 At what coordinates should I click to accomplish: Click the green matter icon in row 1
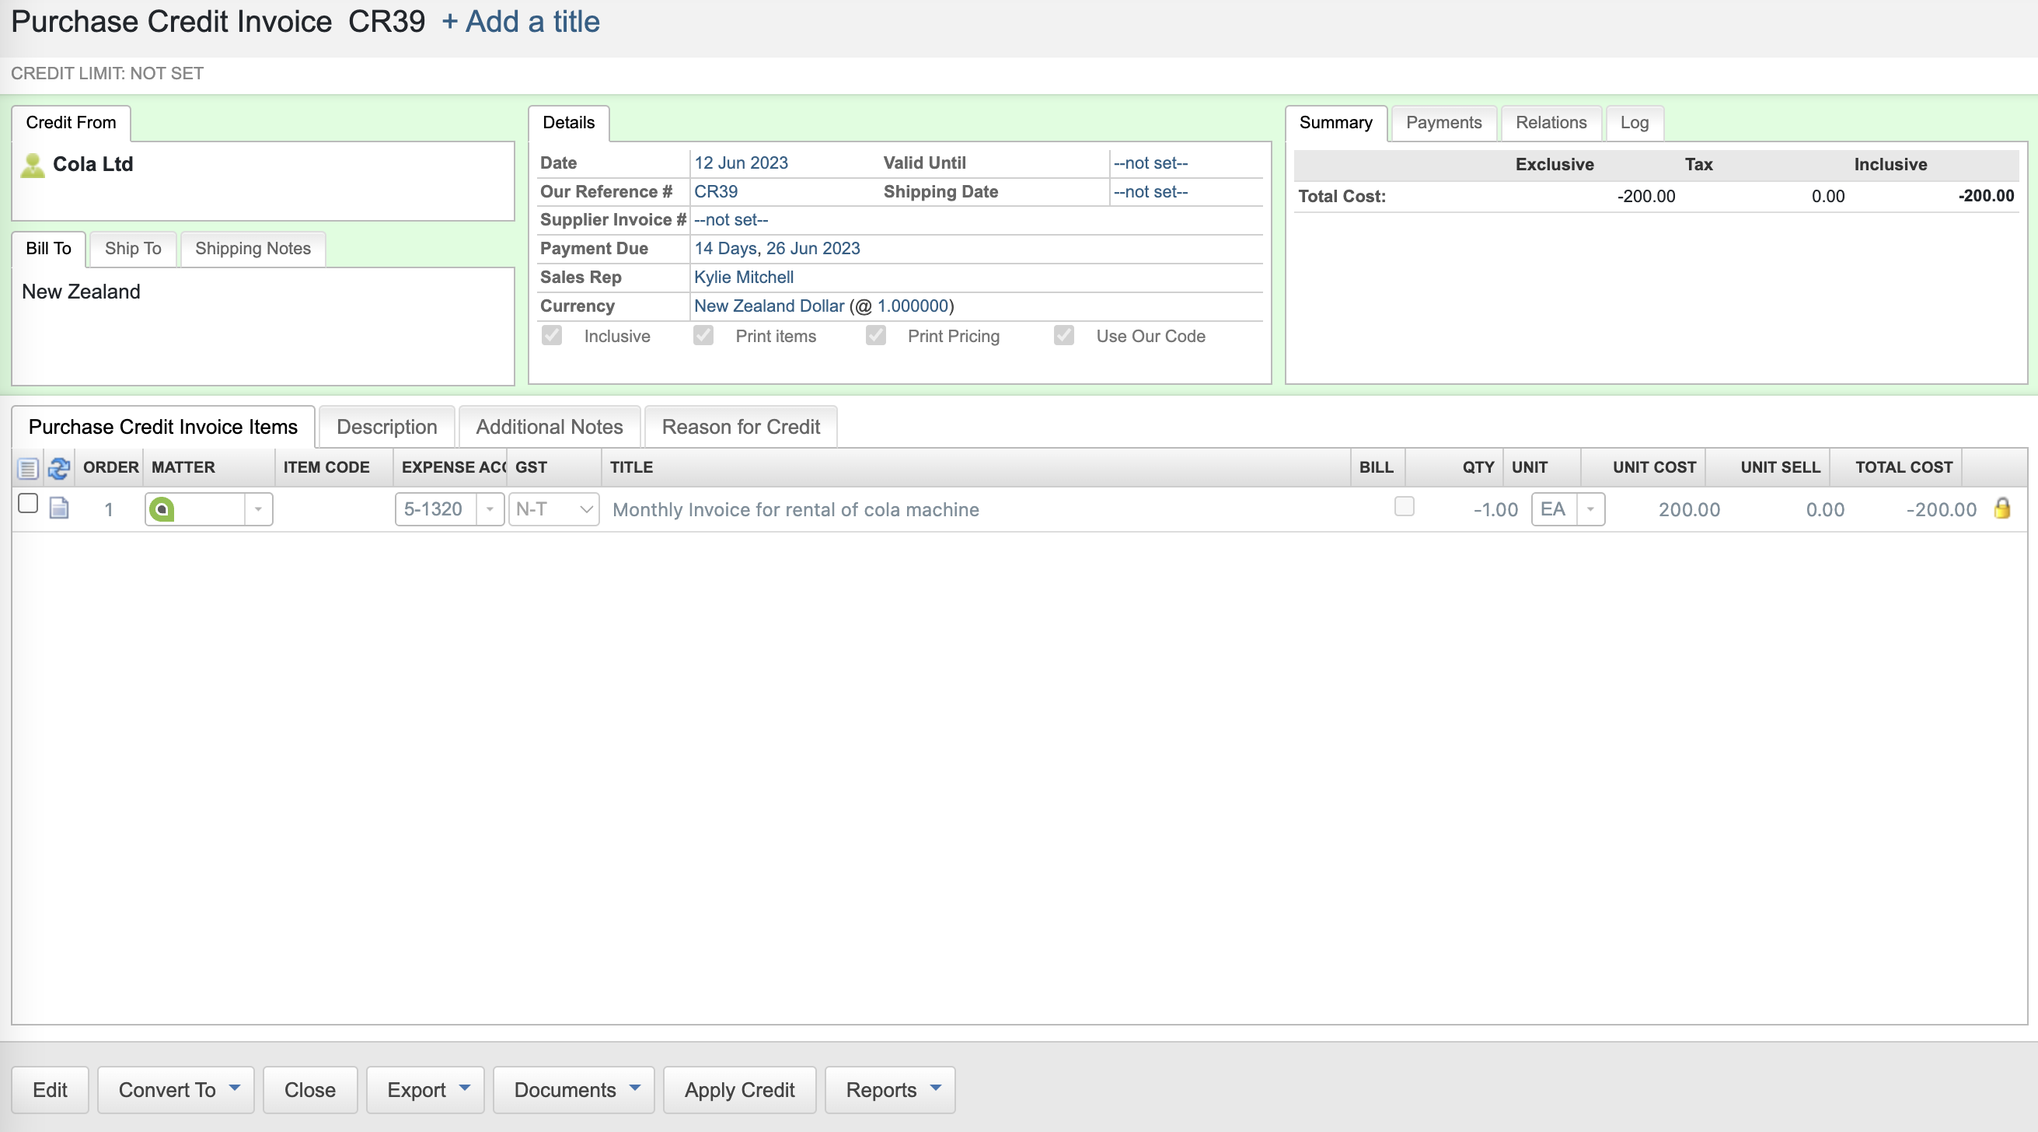pos(162,509)
